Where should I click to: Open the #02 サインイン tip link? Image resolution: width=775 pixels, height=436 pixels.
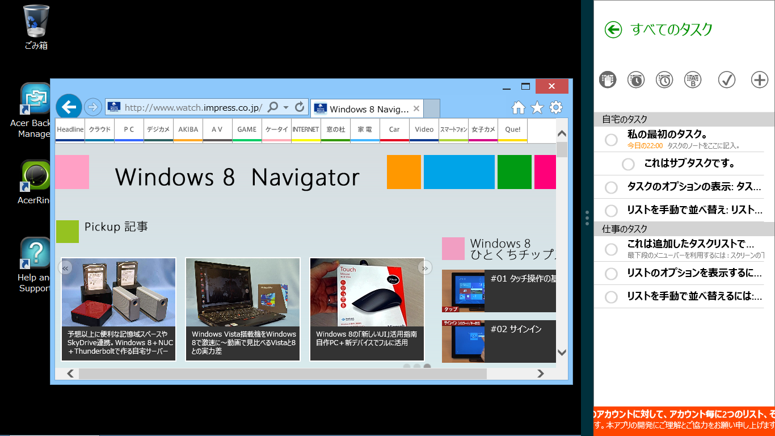point(516,329)
